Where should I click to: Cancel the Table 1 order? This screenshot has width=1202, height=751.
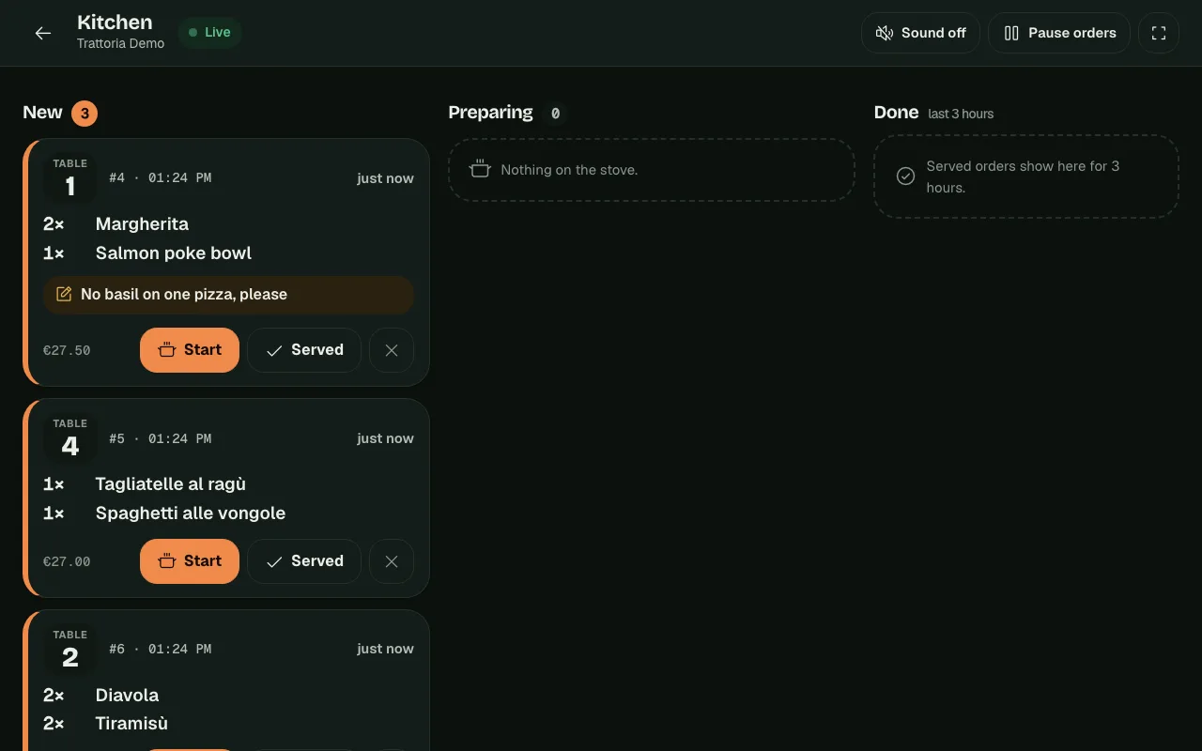(x=392, y=350)
